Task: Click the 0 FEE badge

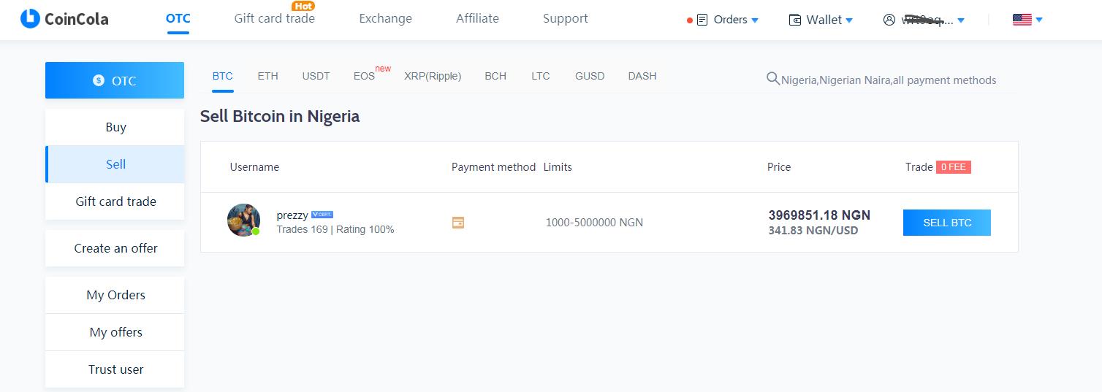Action: click(x=954, y=167)
